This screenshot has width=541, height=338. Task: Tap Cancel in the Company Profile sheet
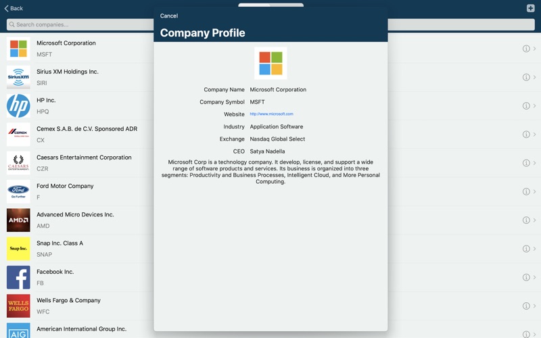click(168, 16)
